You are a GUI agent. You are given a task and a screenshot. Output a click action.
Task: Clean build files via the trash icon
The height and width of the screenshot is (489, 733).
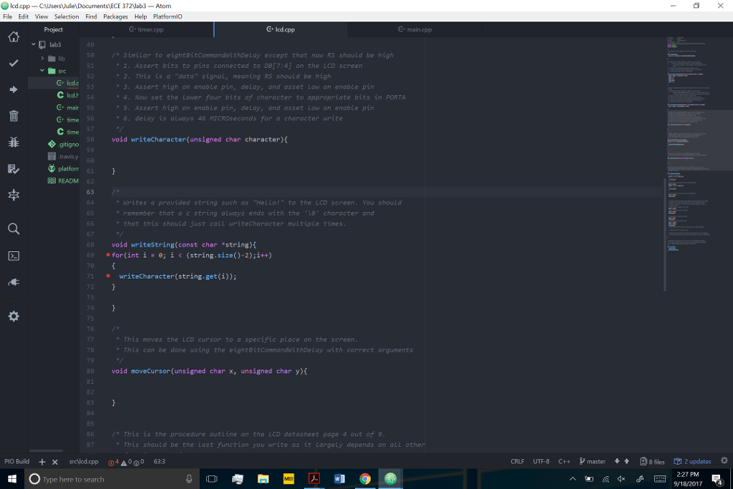pos(13,115)
